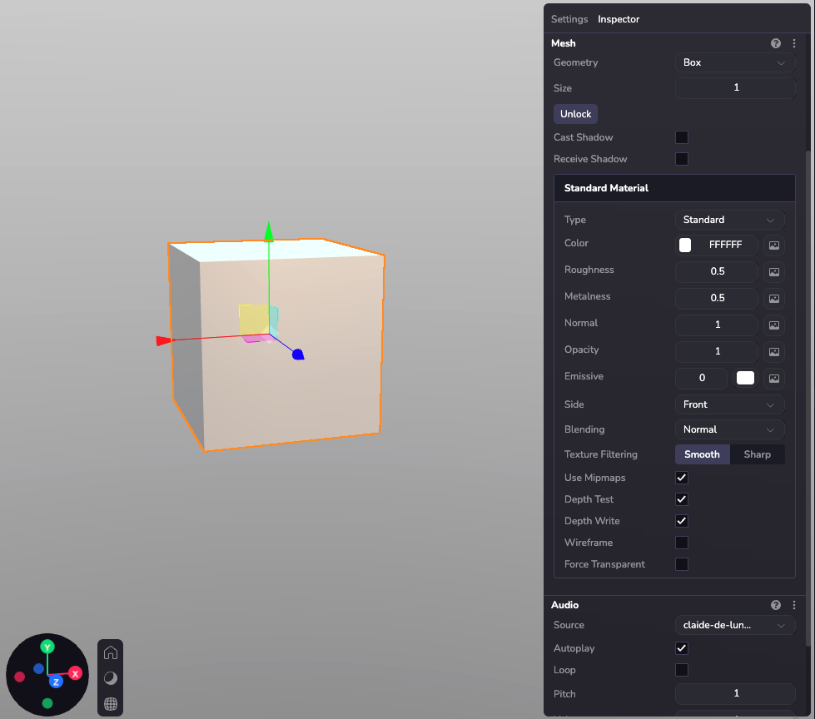Click the Mesh panel help icon

776,43
